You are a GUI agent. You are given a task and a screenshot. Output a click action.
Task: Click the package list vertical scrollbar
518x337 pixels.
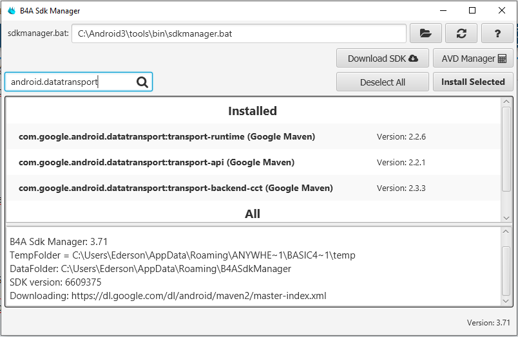(506, 148)
